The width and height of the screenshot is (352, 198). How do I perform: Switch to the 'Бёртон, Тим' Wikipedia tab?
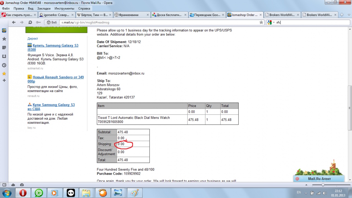pos(94,15)
